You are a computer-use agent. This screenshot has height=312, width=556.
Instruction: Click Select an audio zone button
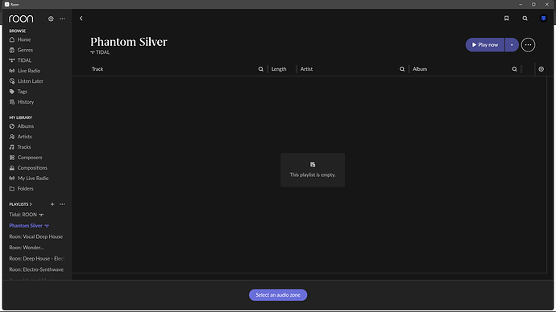point(278,294)
